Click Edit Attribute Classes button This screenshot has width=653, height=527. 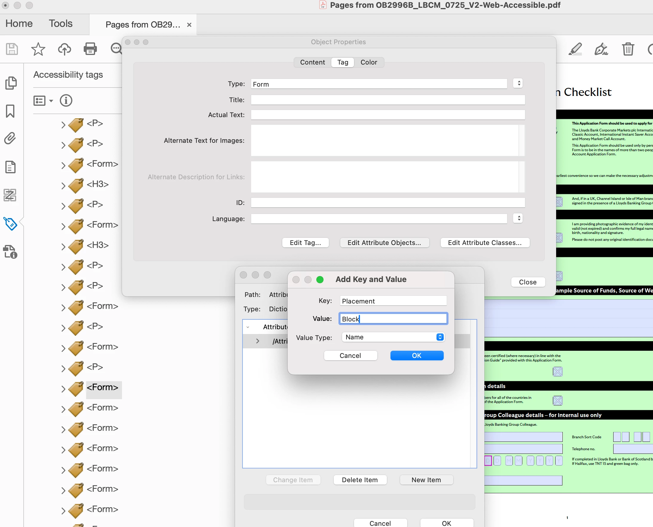click(x=485, y=243)
